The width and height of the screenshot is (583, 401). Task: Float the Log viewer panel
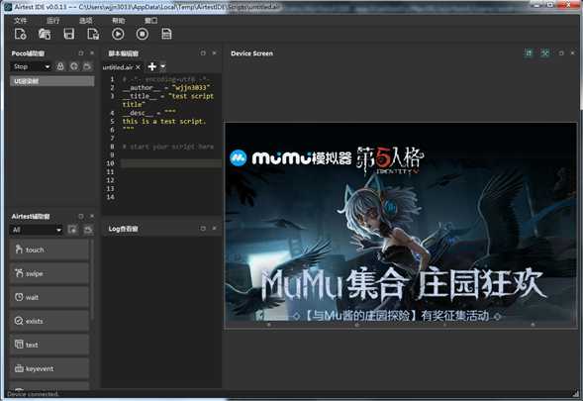tap(203, 228)
